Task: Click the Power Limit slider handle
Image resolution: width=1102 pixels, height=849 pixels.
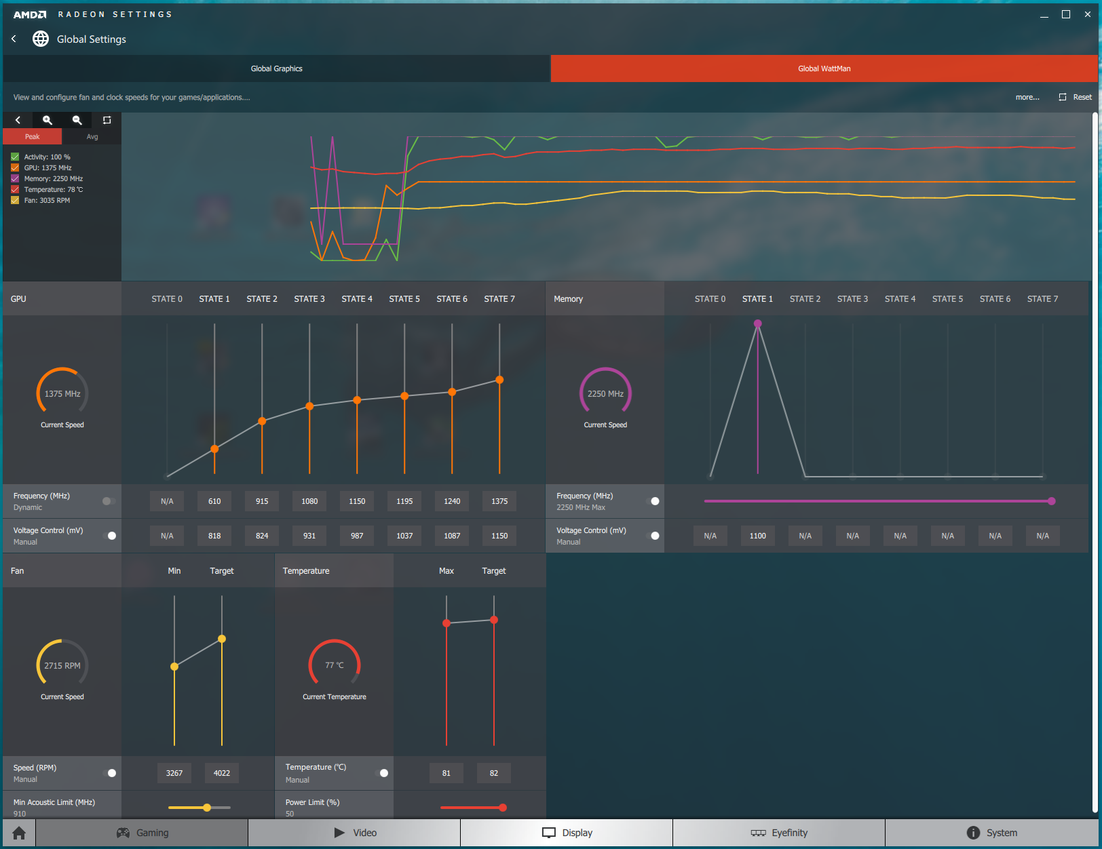Action: coord(503,808)
